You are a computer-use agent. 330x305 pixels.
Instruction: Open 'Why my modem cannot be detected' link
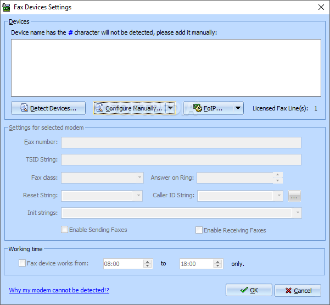tap(59, 290)
